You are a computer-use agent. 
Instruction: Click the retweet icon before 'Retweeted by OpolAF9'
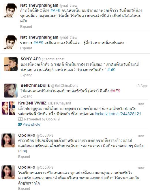tap(20, 119)
